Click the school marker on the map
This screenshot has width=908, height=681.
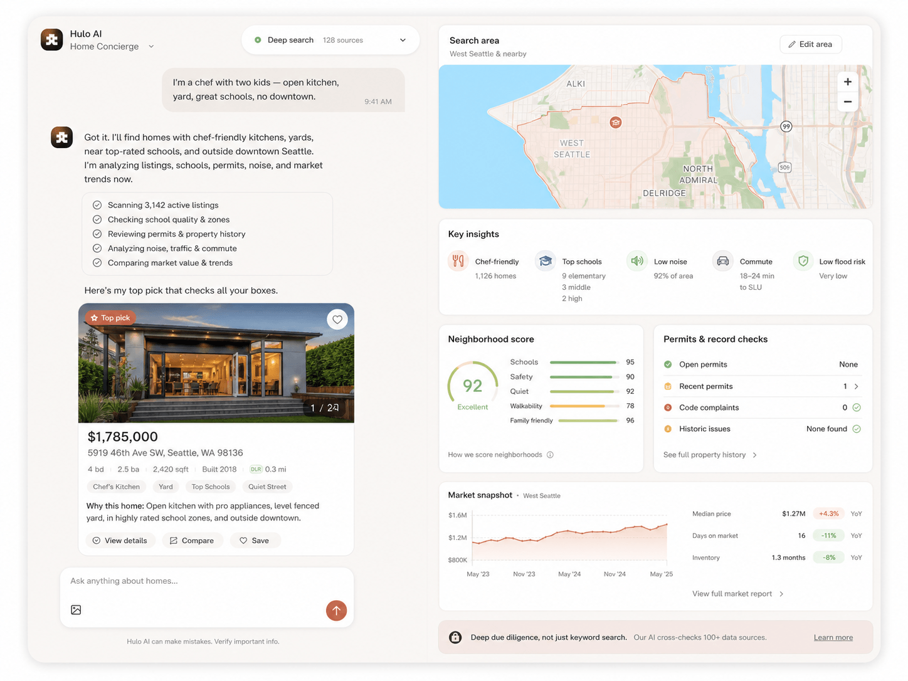(616, 123)
